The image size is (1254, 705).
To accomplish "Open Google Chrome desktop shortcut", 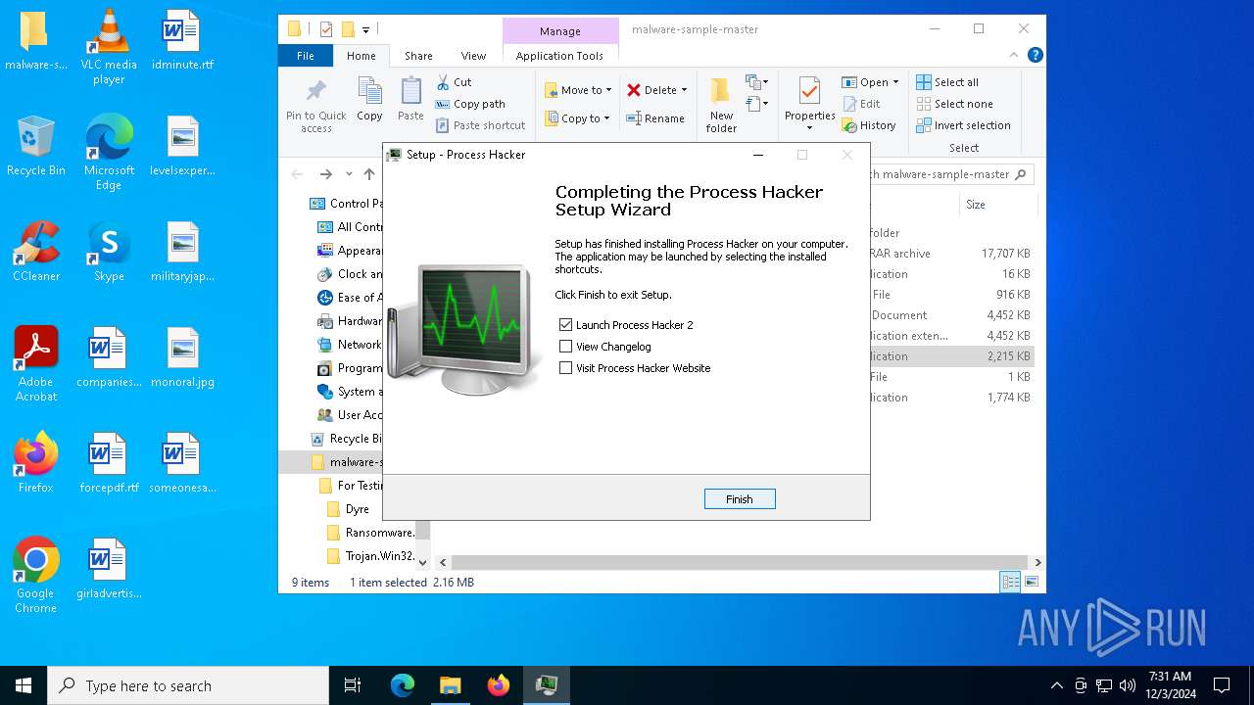I will 36,575.
